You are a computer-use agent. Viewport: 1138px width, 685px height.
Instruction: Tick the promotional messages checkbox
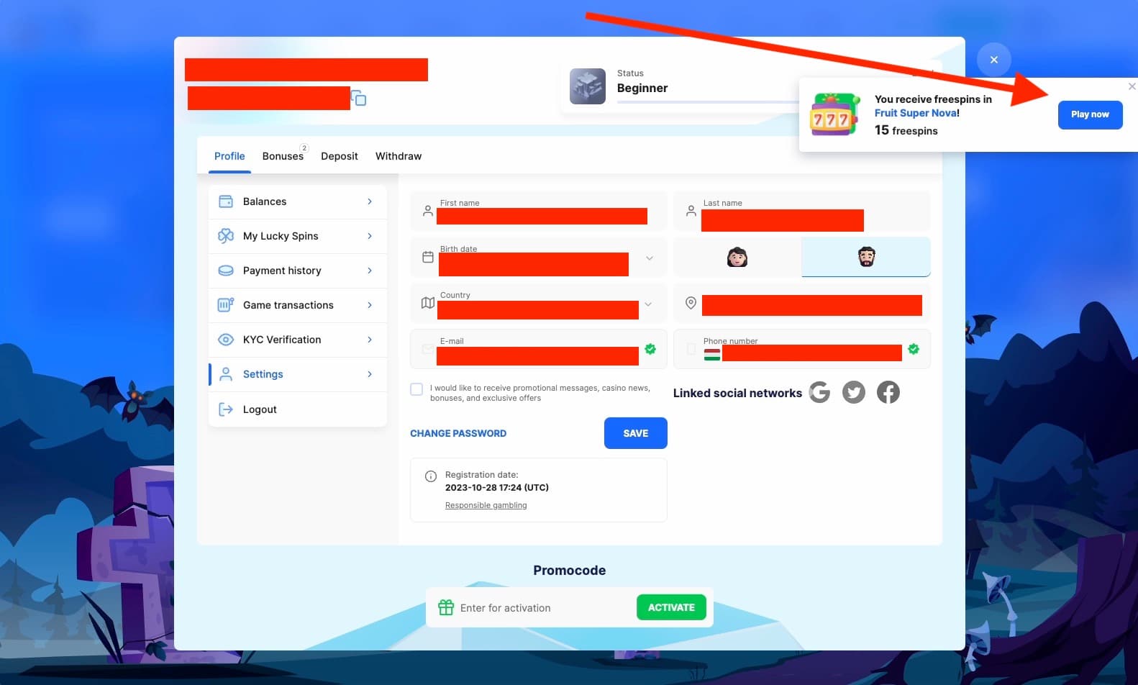tap(416, 389)
